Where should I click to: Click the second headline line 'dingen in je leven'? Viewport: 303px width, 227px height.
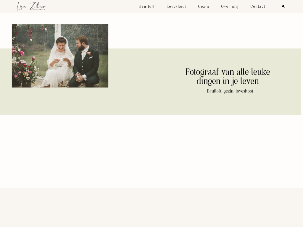point(228,81)
